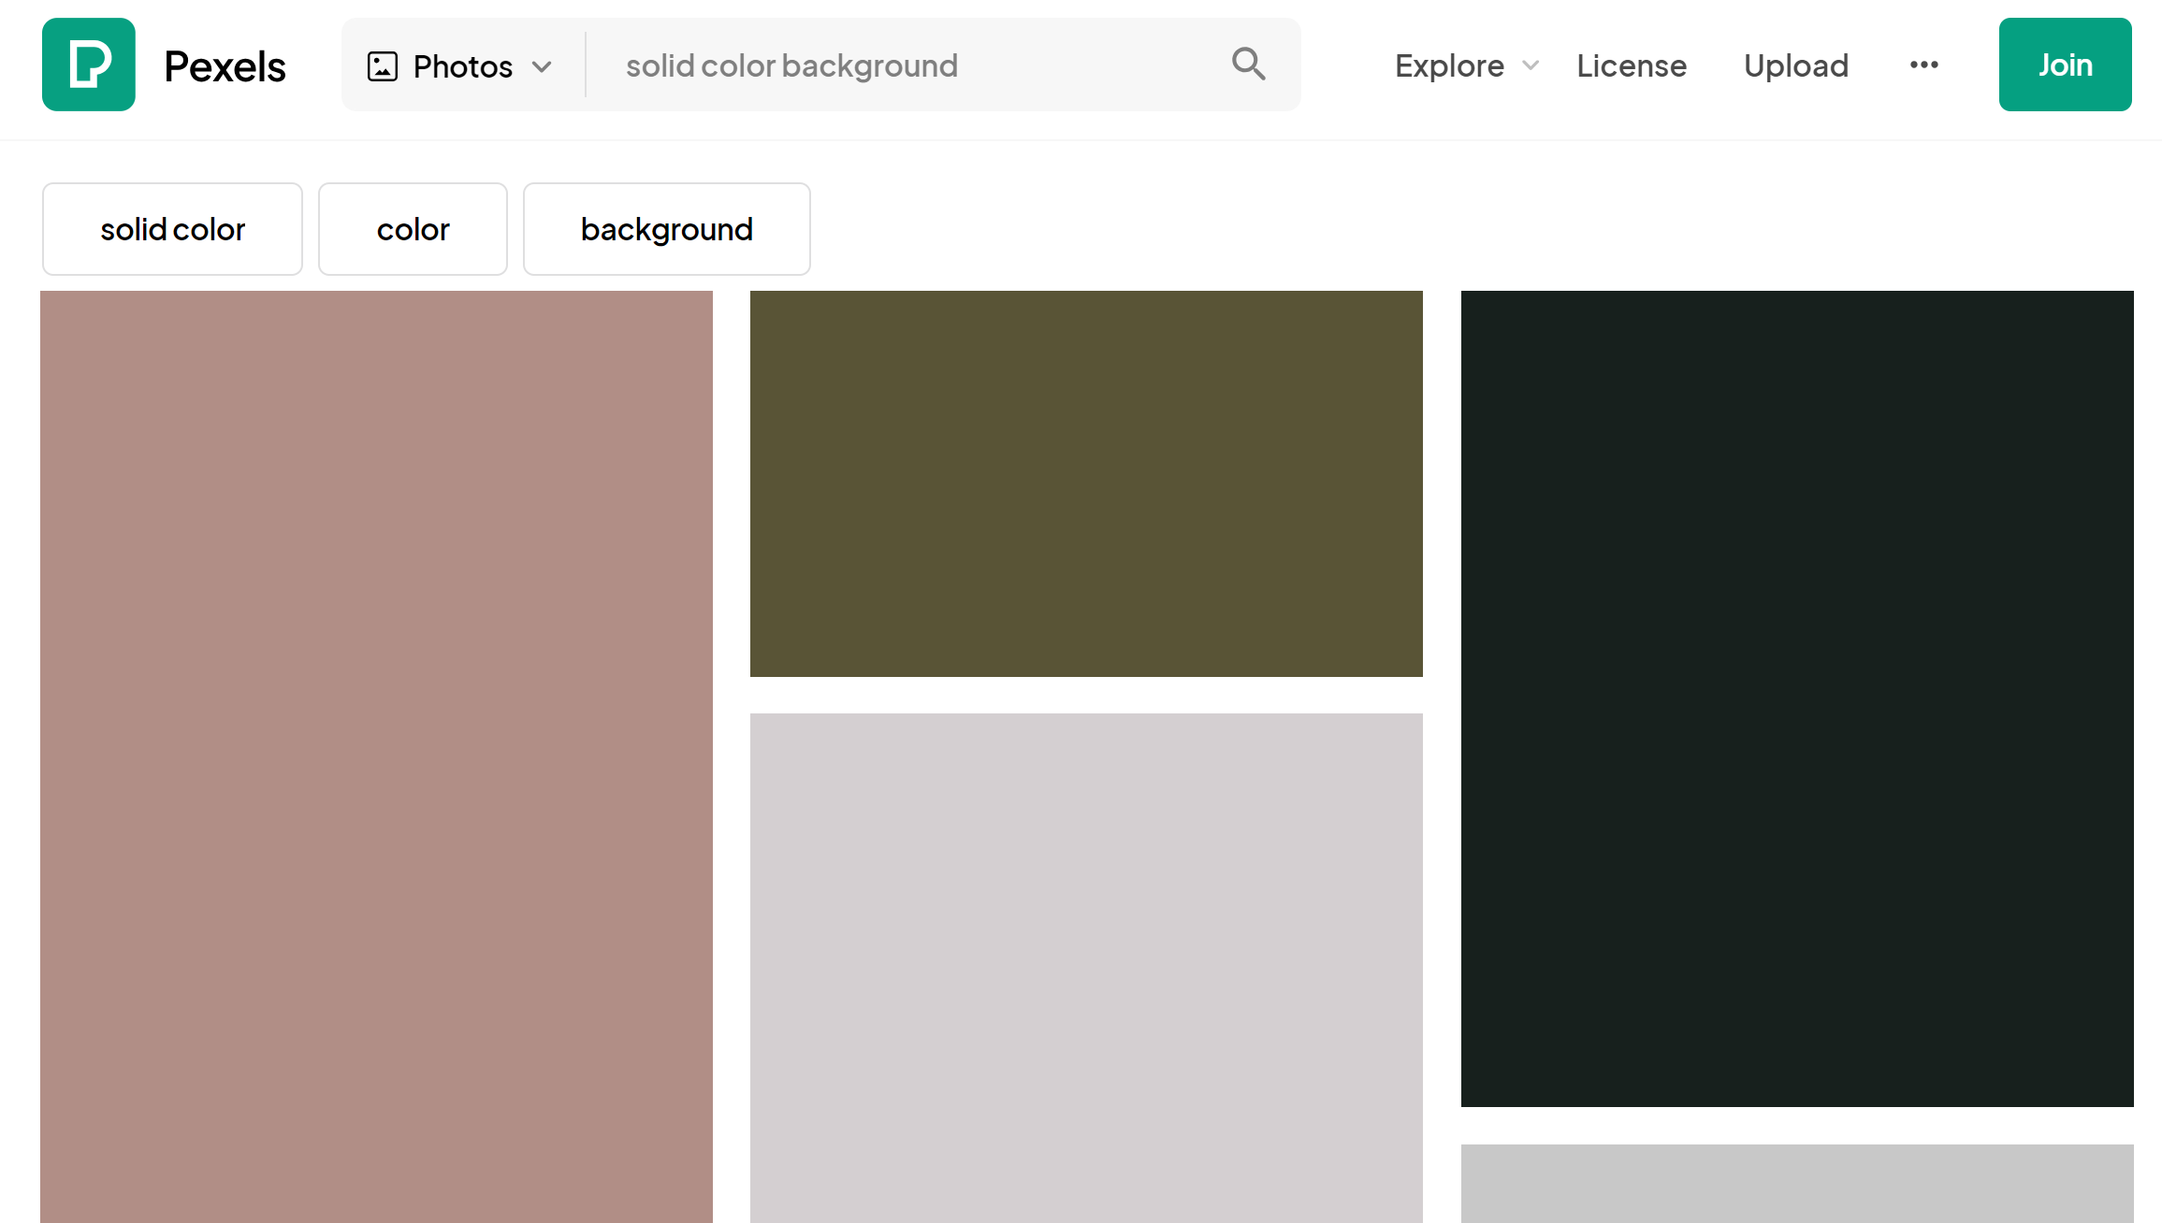The width and height of the screenshot is (2162, 1223).
Task: Click the Join button
Action: (x=2065, y=64)
